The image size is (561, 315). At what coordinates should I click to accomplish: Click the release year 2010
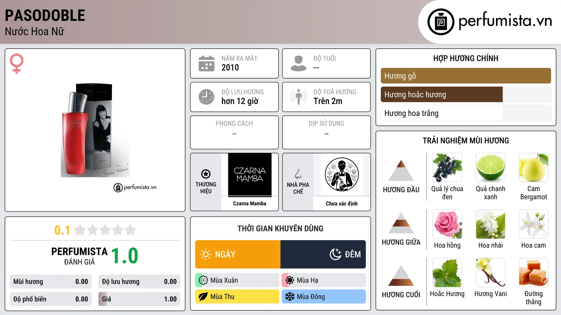coord(230,68)
